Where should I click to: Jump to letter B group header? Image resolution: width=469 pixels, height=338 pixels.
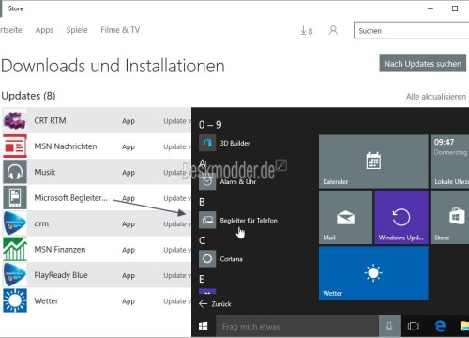pyautogui.click(x=202, y=202)
